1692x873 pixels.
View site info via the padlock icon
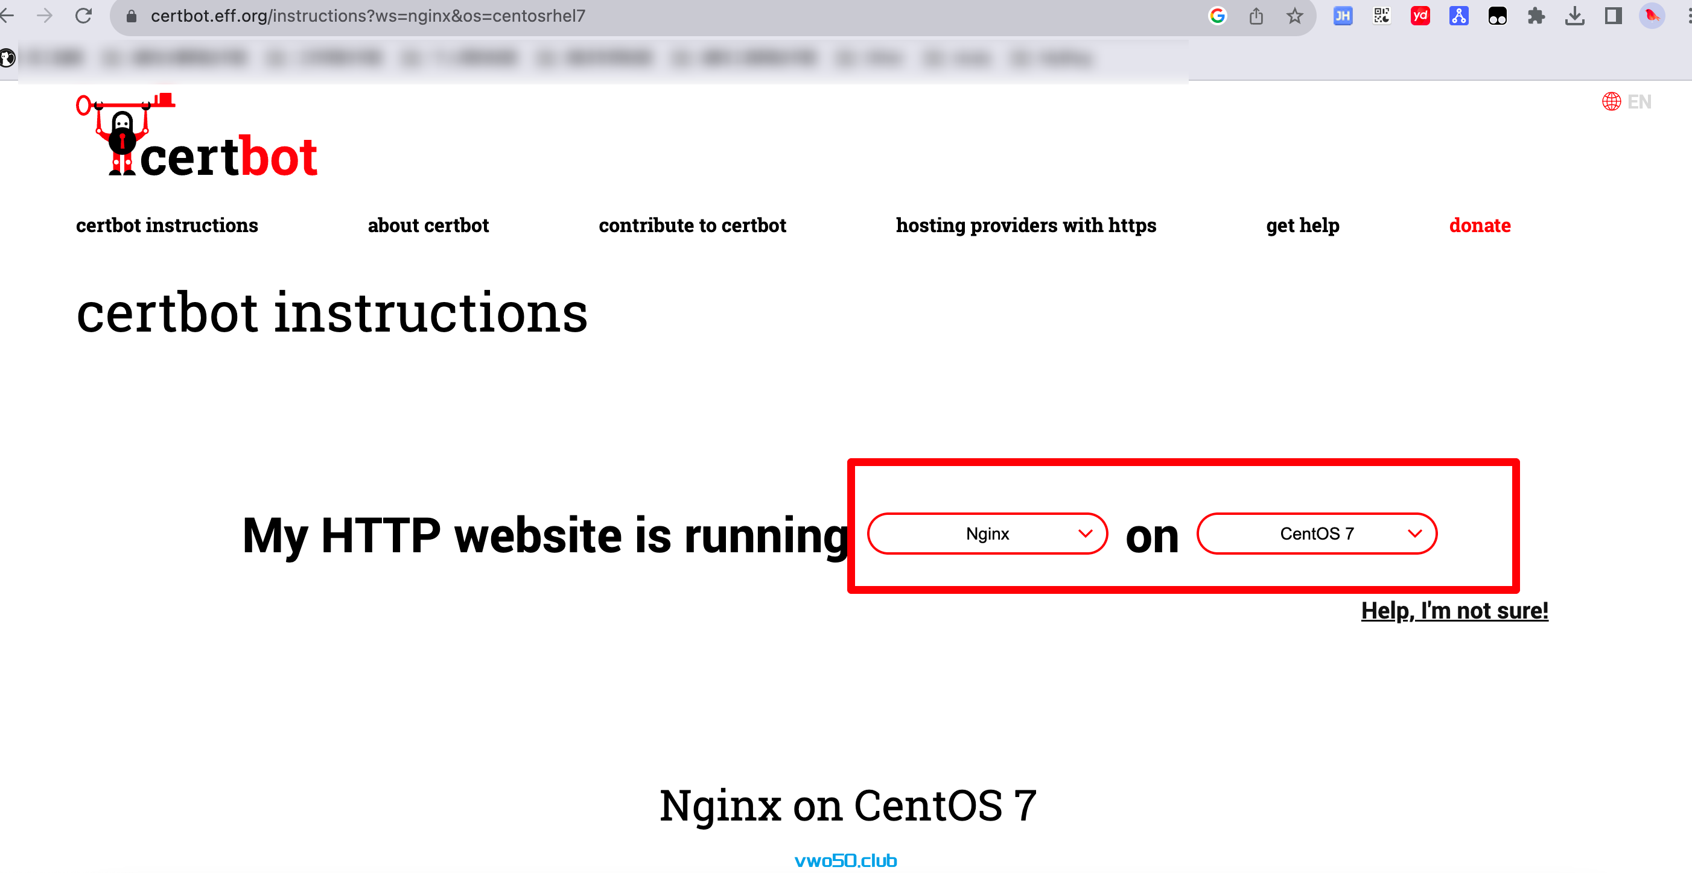coord(132,16)
